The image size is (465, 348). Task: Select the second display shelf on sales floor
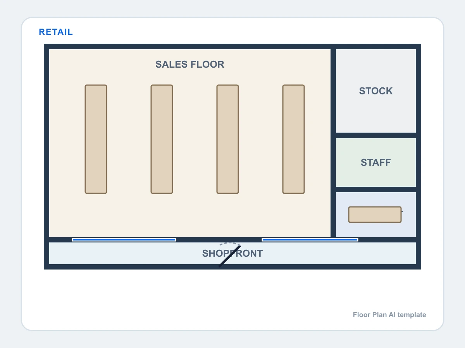162,139
